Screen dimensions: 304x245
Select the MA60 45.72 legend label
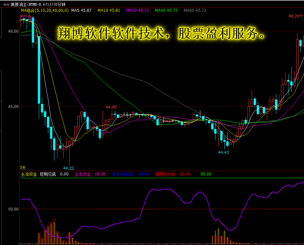(x=195, y=10)
